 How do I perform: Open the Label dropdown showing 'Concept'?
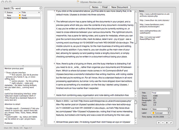tap(161, 113)
